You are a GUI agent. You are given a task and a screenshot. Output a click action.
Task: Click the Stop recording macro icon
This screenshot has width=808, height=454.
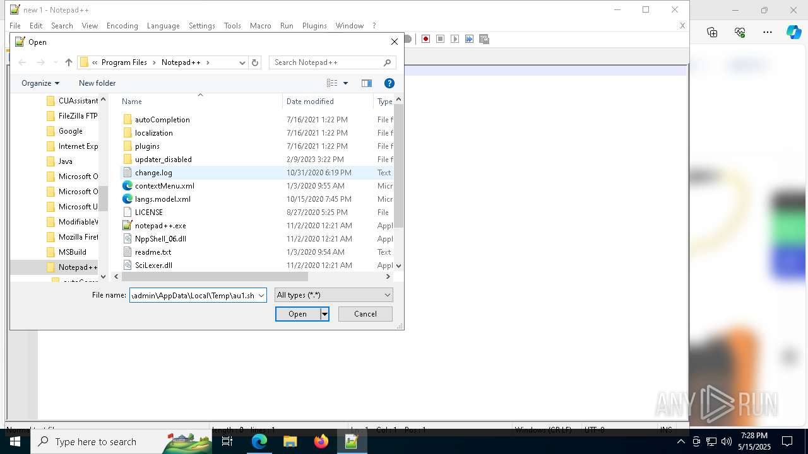[x=441, y=39]
